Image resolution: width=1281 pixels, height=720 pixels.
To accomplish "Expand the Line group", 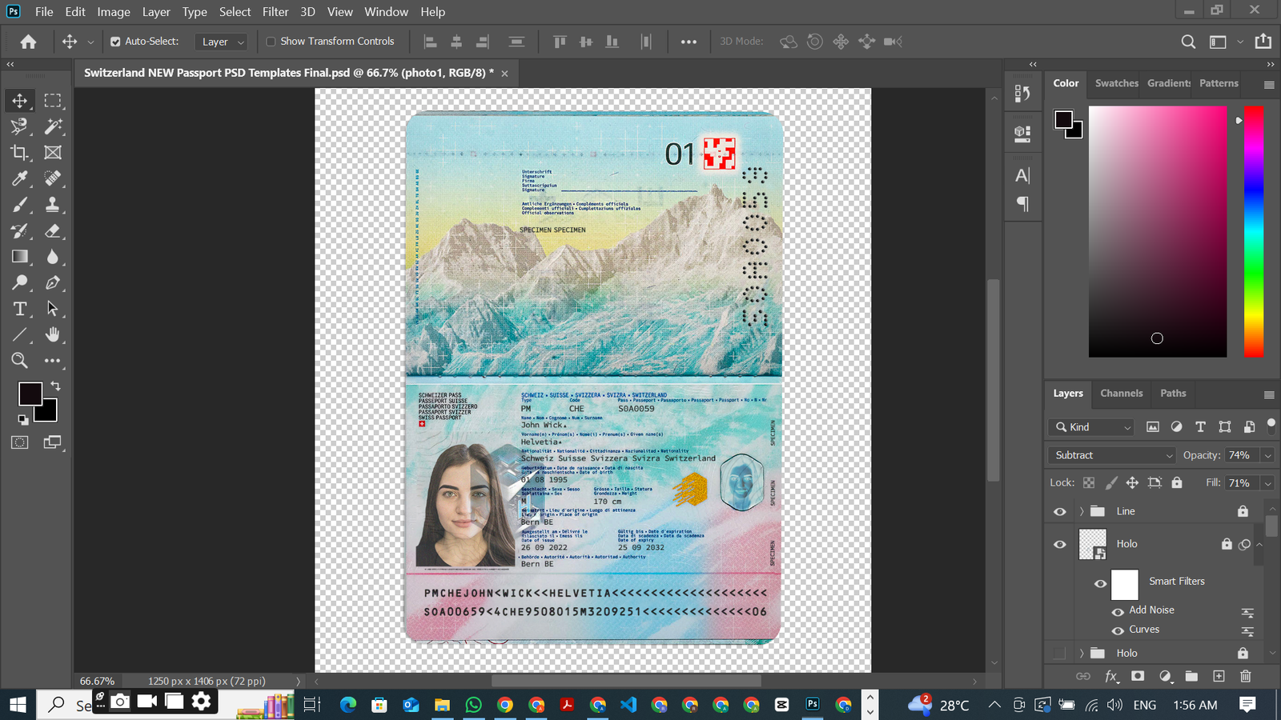I will pyautogui.click(x=1082, y=511).
